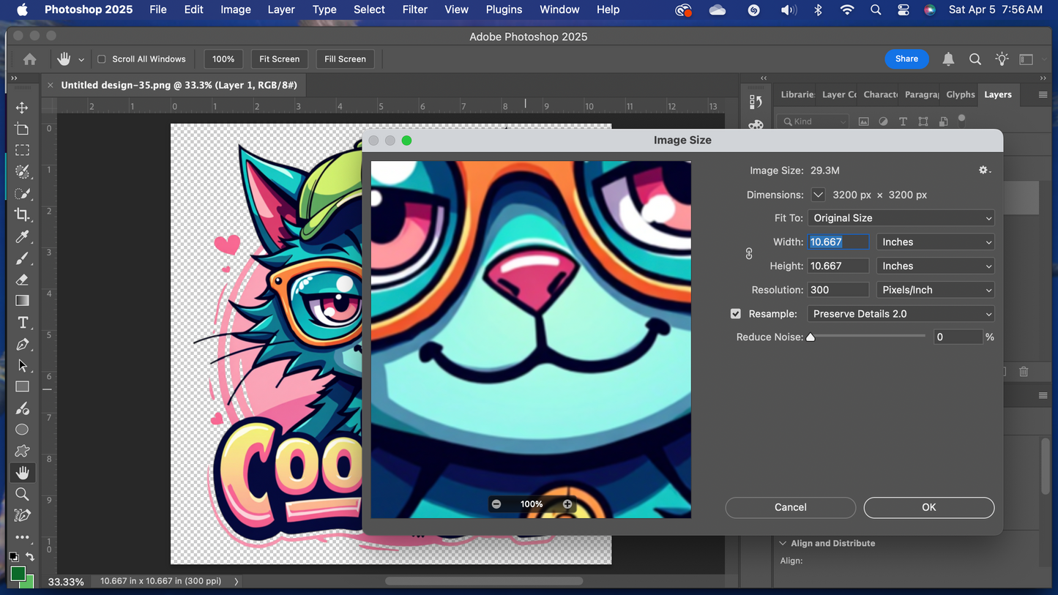Select the Brush tool
The height and width of the screenshot is (595, 1058).
tap(22, 258)
